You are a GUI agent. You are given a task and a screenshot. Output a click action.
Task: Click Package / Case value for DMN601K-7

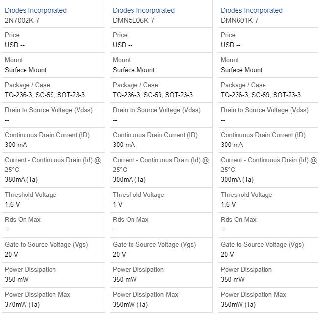261,95
